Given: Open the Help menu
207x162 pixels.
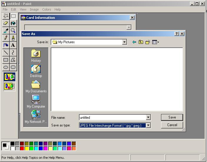Looking at the screenshot, I should pyautogui.click(x=57, y=9).
